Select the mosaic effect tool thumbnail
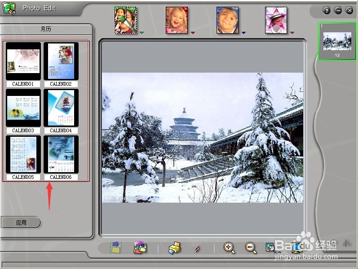358x269 pixels. (x=177, y=20)
